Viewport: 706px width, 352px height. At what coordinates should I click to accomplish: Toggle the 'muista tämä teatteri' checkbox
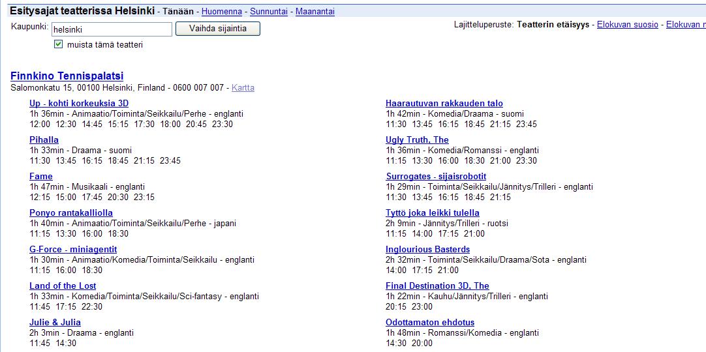coord(58,44)
